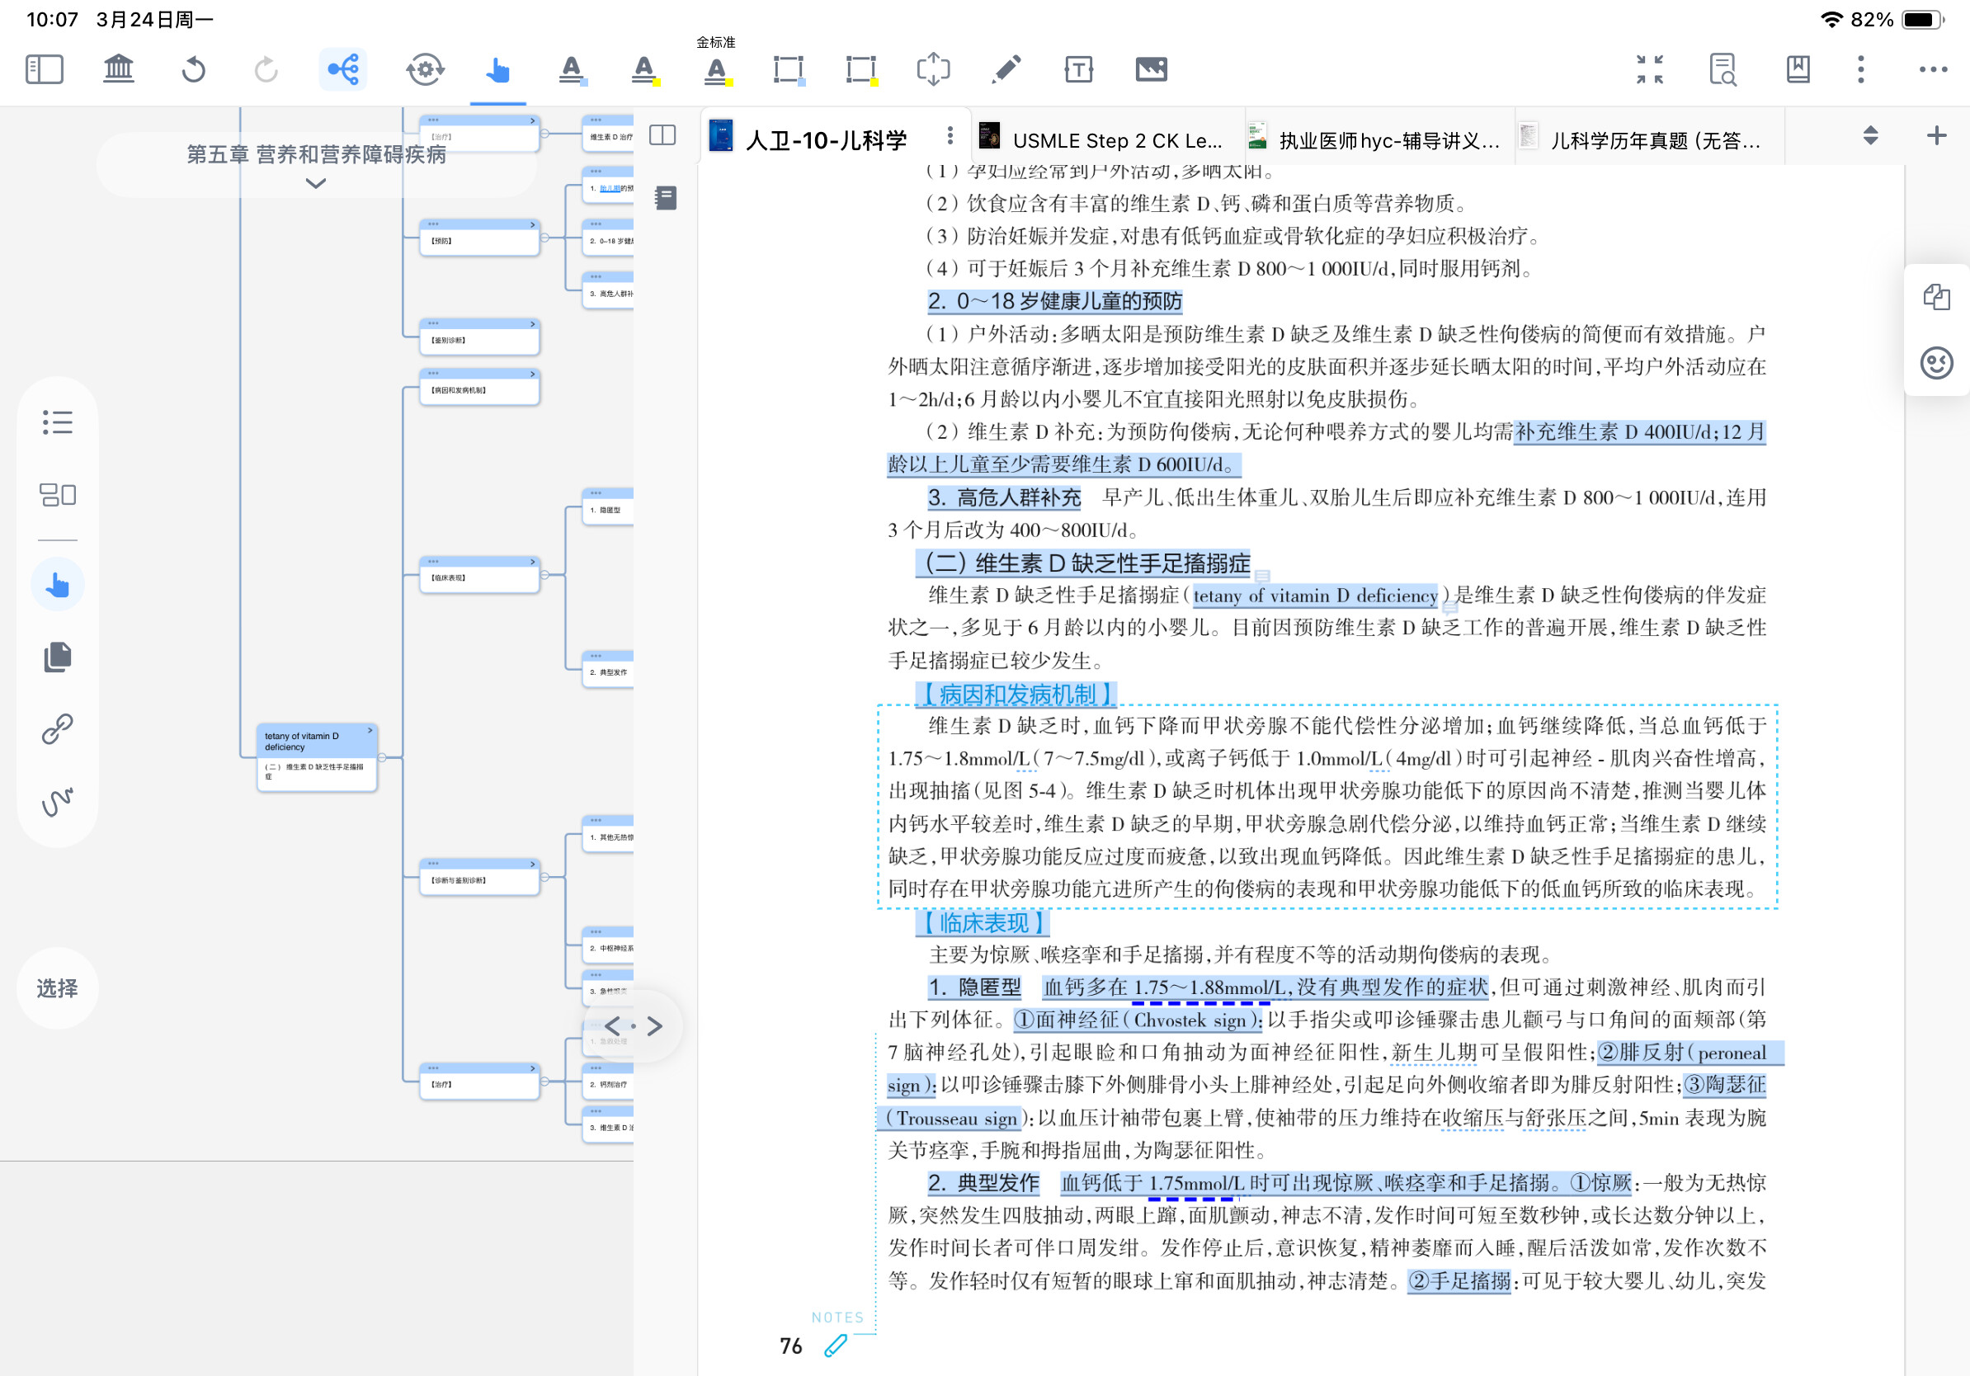Viewport: 1970px width, 1376px height.
Task: Redo the last undone action
Action: [x=266, y=69]
